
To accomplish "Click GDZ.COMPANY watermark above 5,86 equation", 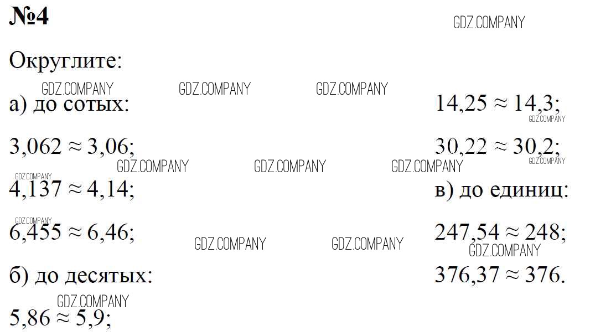I will pyautogui.click(x=93, y=302).
